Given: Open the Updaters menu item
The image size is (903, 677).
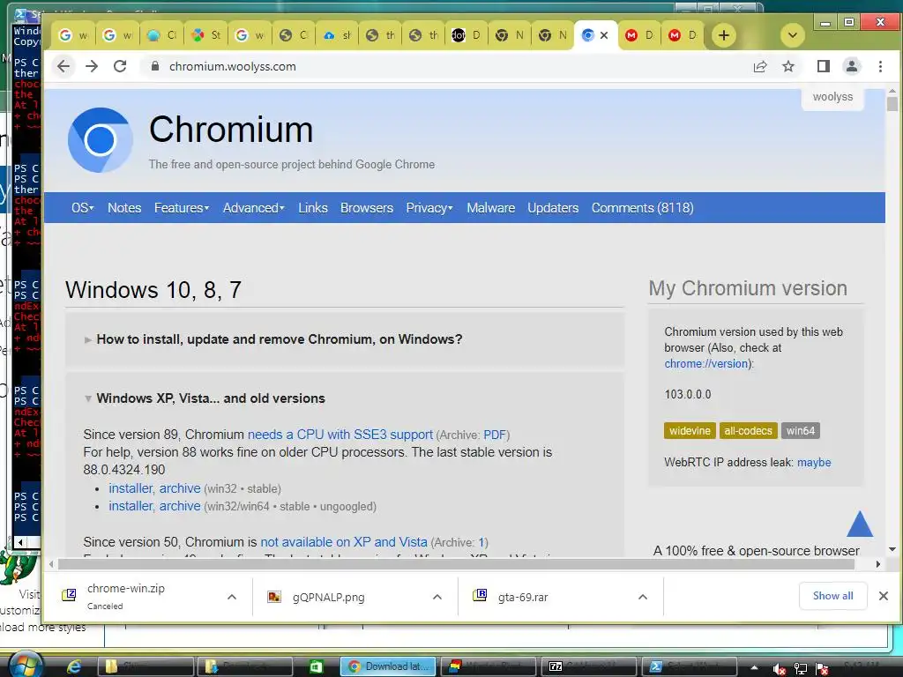Looking at the screenshot, I should (553, 208).
